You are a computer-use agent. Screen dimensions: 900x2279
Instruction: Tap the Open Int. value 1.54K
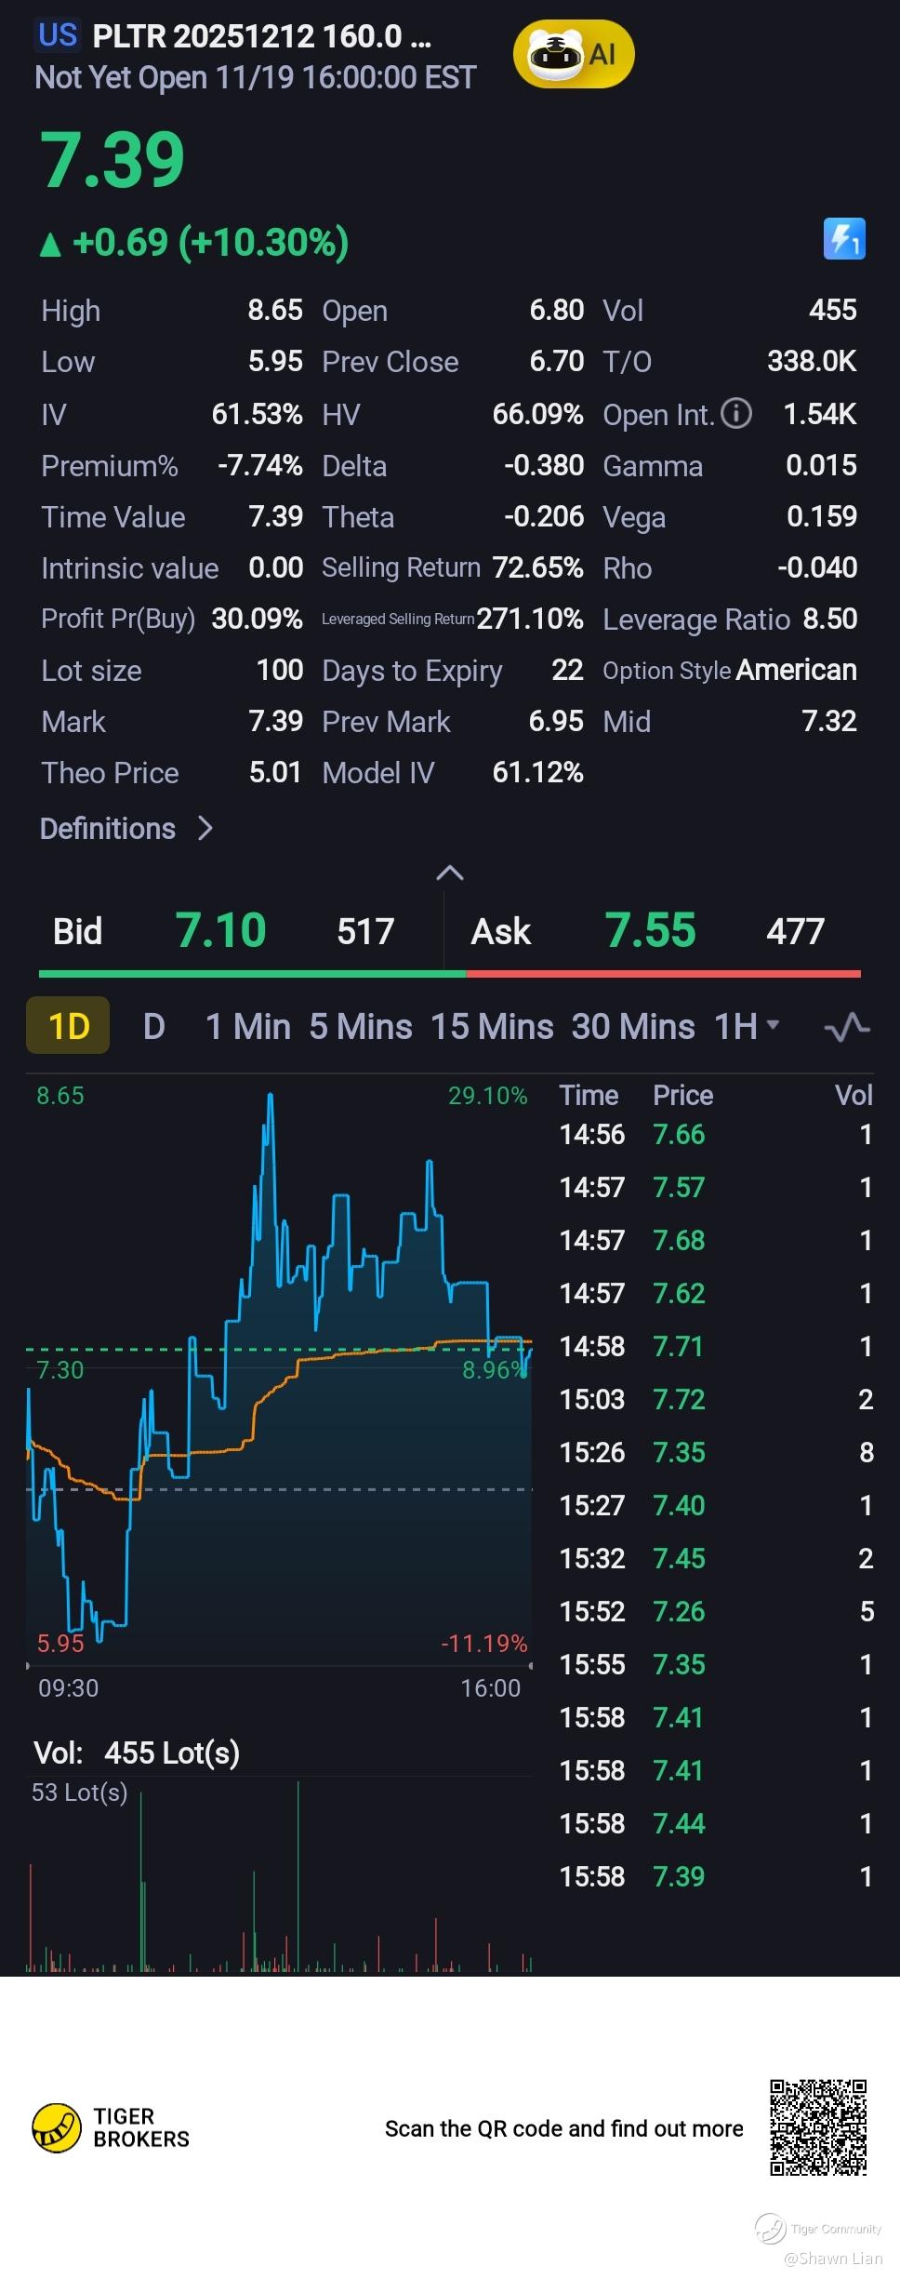[820, 414]
